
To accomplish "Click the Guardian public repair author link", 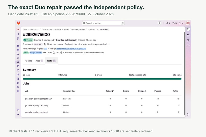I will (66, 40).
